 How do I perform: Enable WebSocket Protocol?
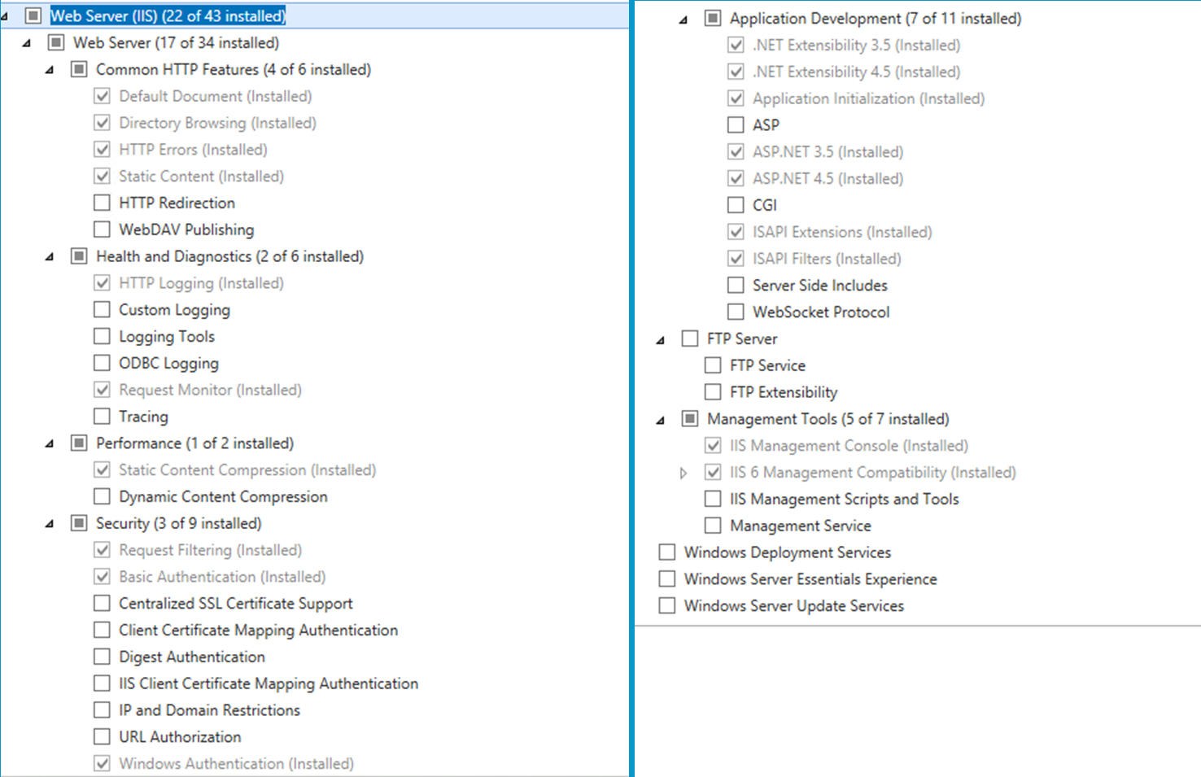click(x=735, y=312)
